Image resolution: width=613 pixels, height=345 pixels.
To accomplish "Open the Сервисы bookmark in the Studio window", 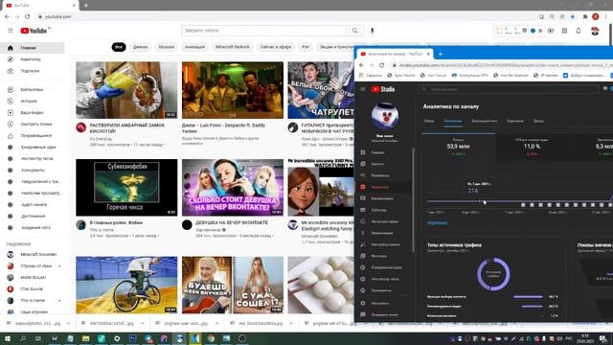I will [371, 75].
